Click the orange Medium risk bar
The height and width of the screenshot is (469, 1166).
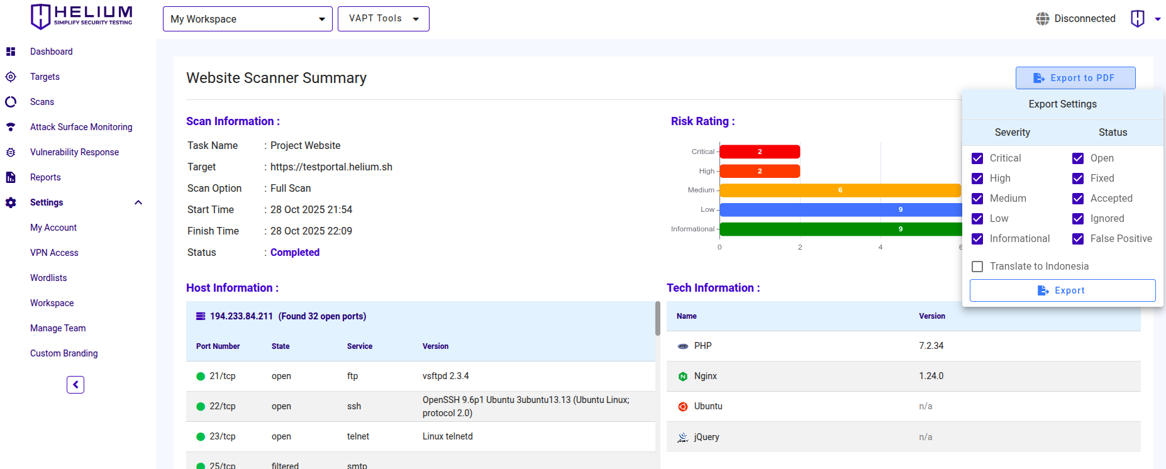tap(840, 190)
